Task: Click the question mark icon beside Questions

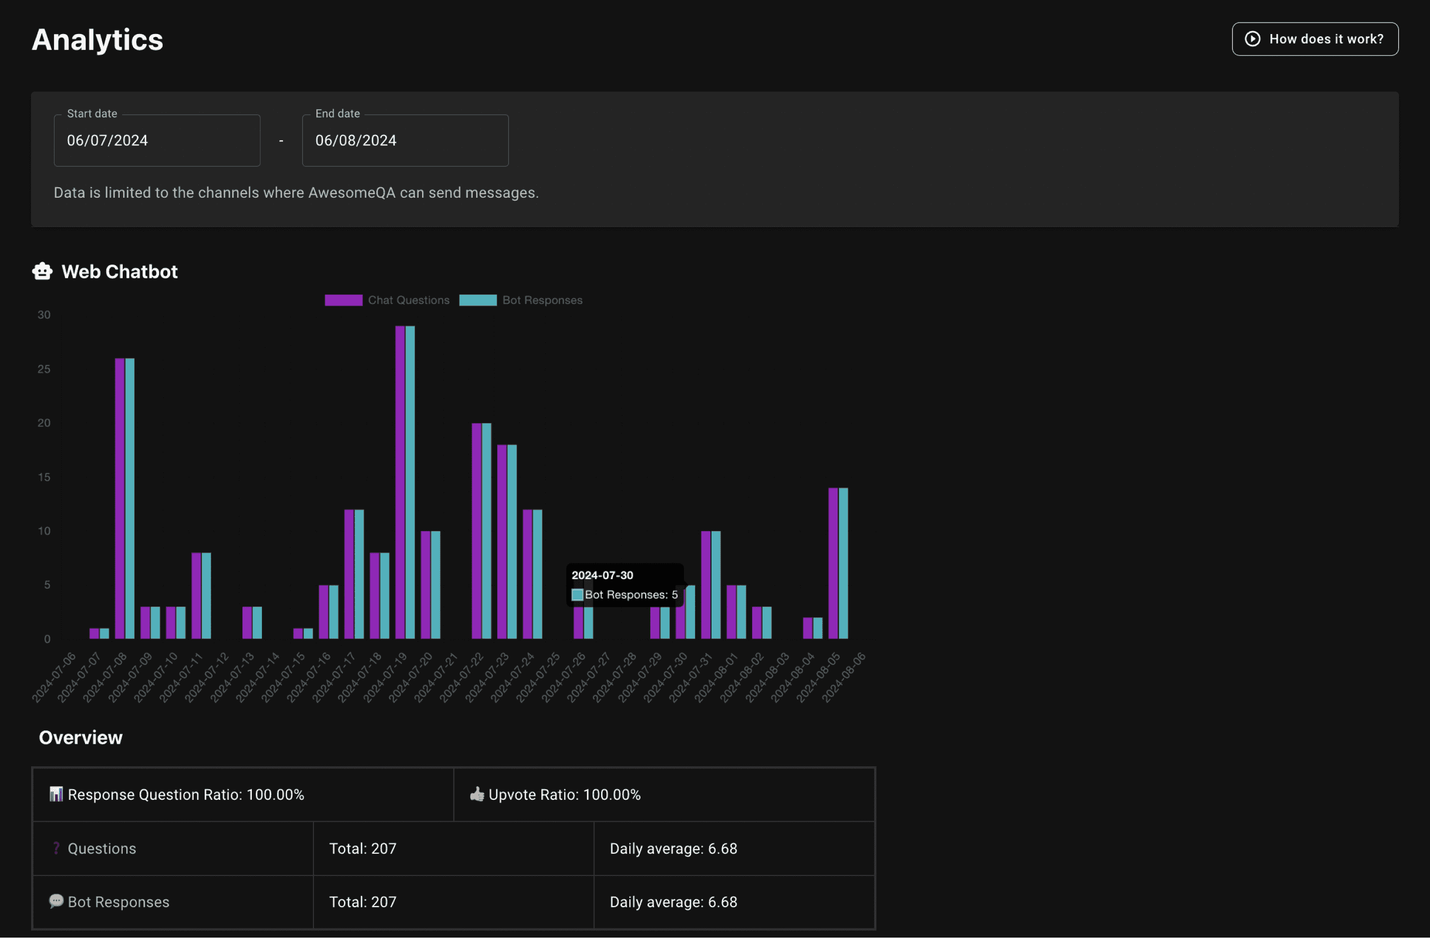Action: (x=56, y=848)
